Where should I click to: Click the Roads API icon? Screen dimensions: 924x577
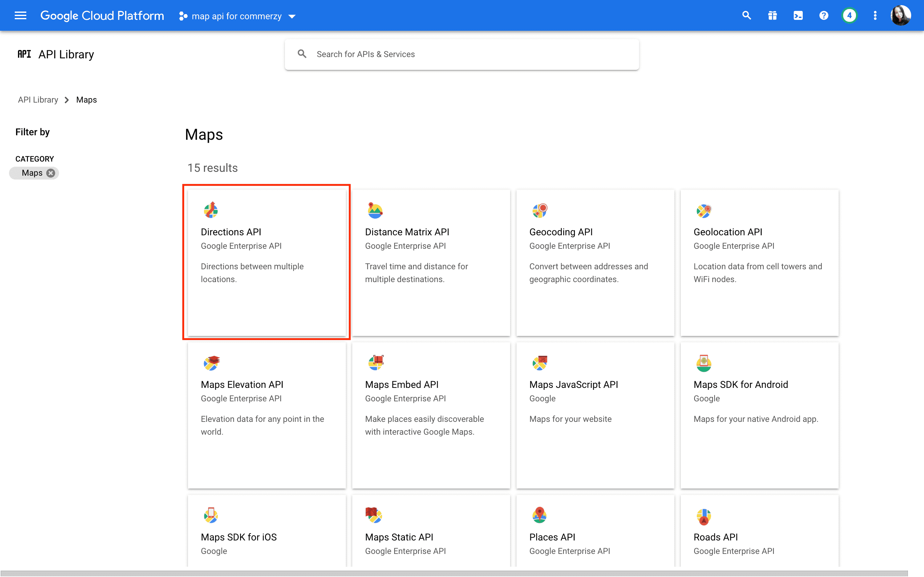coord(704,516)
